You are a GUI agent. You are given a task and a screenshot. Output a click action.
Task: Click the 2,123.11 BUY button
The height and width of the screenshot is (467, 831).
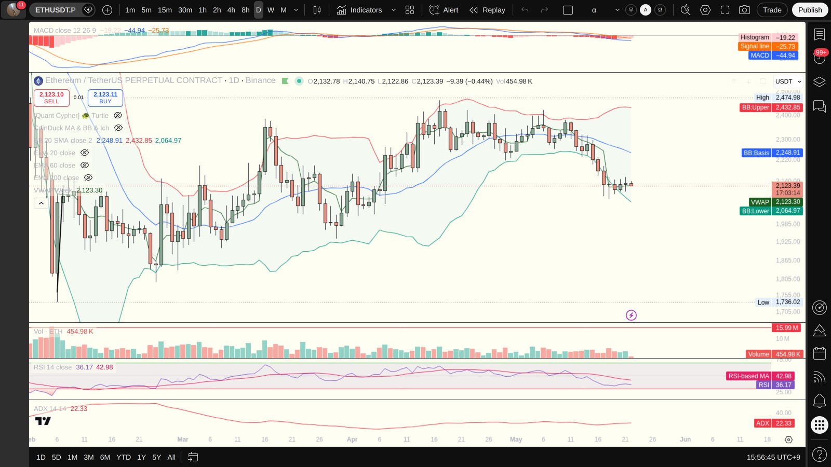coord(105,98)
